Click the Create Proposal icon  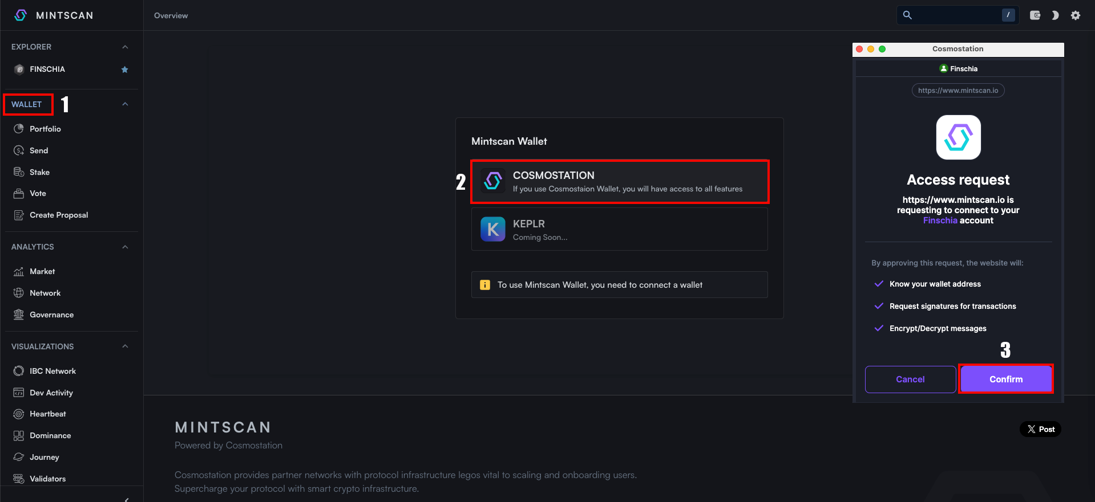(x=19, y=215)
